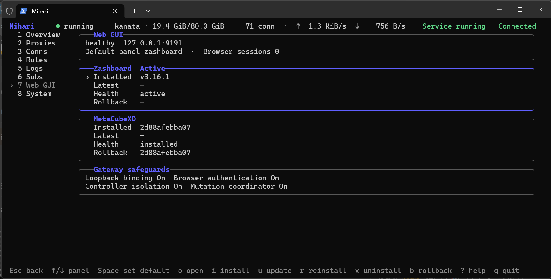The height and width of the screenshot is (279, 551).
Task: Select the 5 Logs entry
Action: coord(30,68)
